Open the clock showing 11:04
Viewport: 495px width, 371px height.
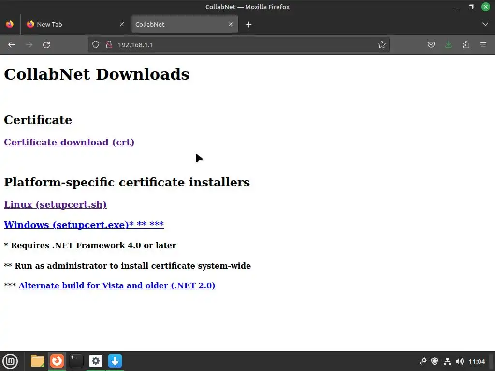pos(477,361)
